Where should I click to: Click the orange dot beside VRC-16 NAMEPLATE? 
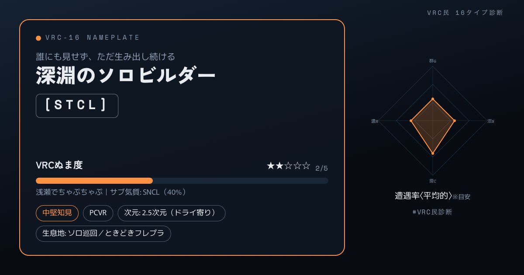point(38,38)
